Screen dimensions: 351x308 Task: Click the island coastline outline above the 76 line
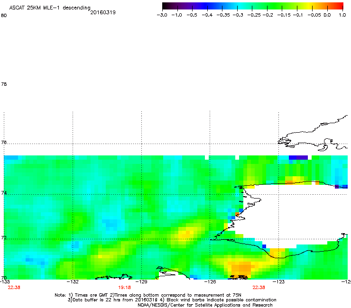(314, 134)
